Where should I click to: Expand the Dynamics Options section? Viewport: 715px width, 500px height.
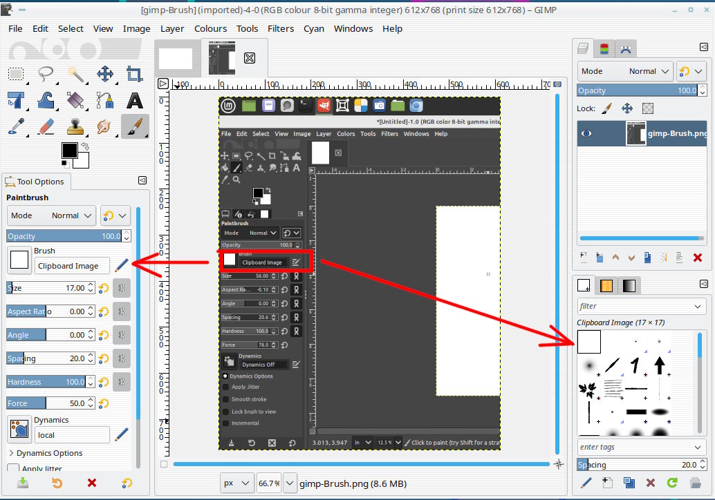pos(12,453)
